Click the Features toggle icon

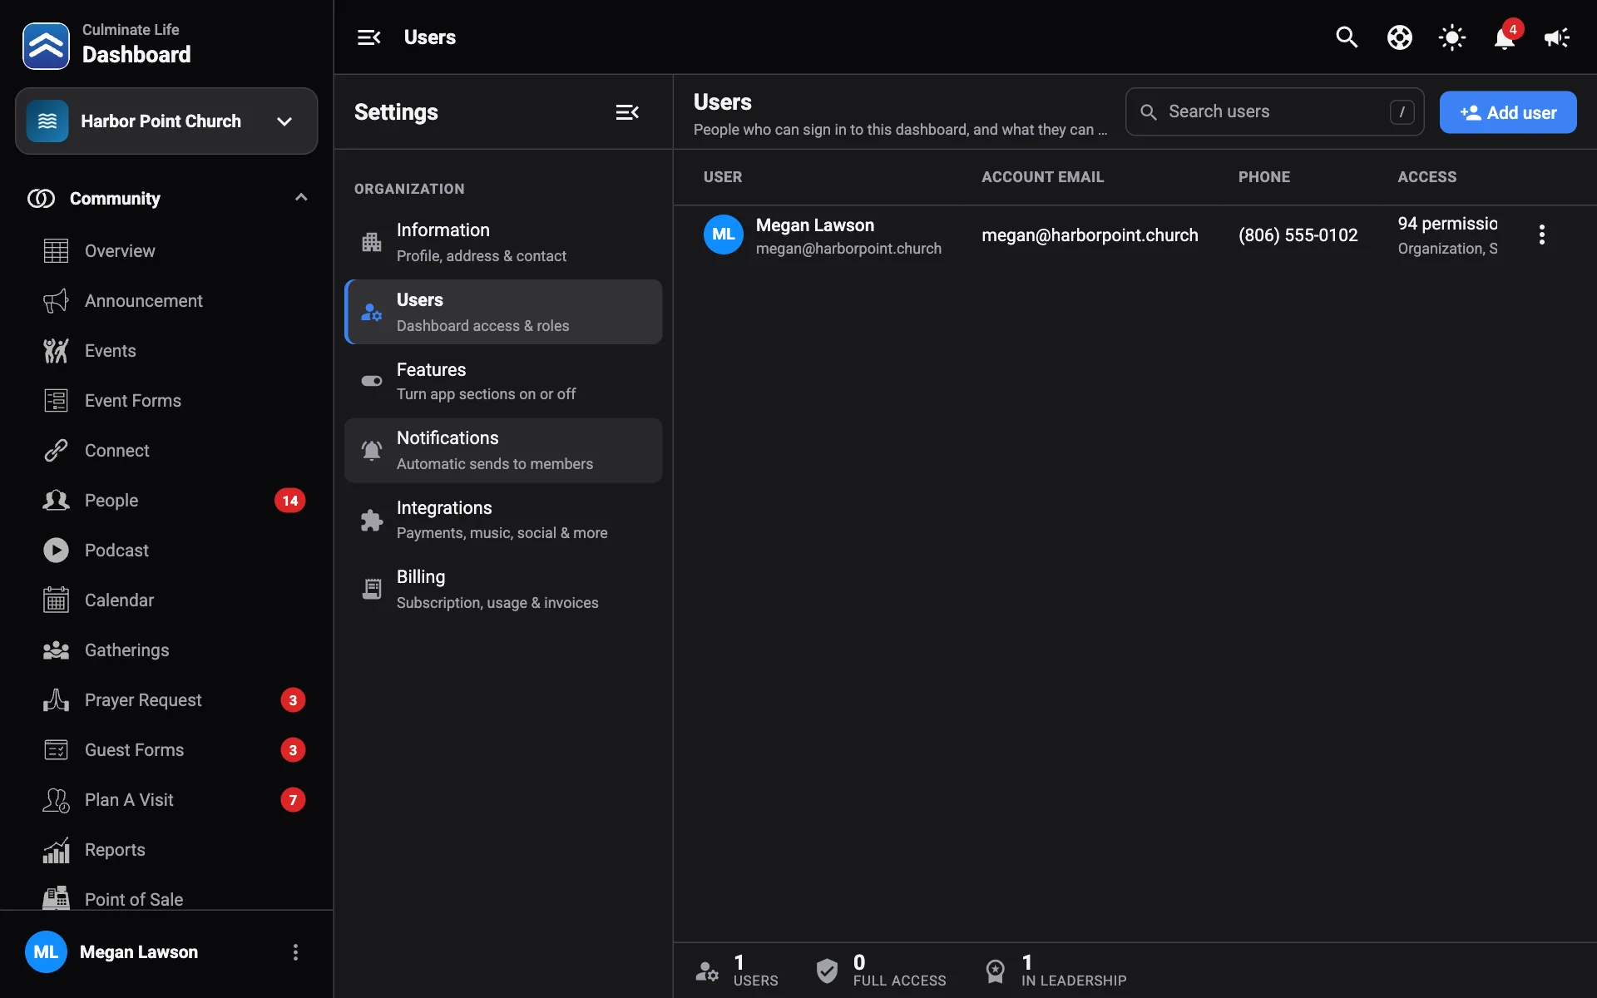pyautogui.click(x=372, y=381)
